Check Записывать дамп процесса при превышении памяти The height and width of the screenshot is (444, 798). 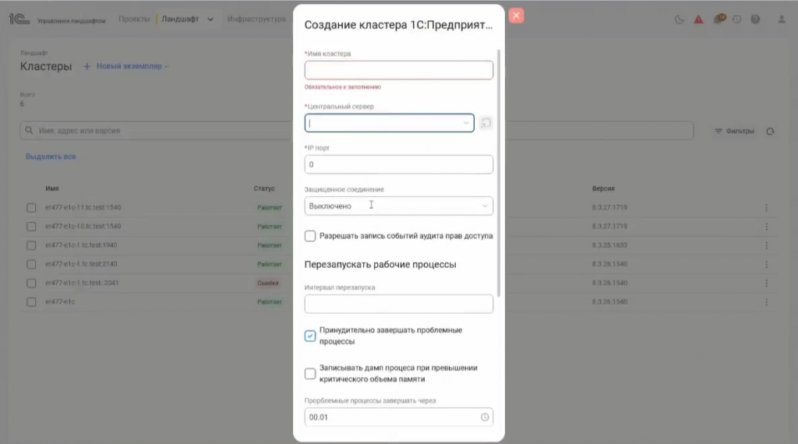[310, 374]
